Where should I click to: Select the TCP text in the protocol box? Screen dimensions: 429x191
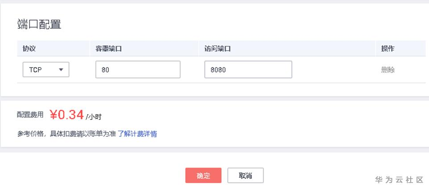(36, 70)
